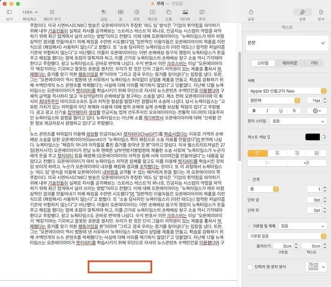Screen dimensions: 331x287
Task: Open the 125% zoom dropdown
Action: click(x=29, y=12)
